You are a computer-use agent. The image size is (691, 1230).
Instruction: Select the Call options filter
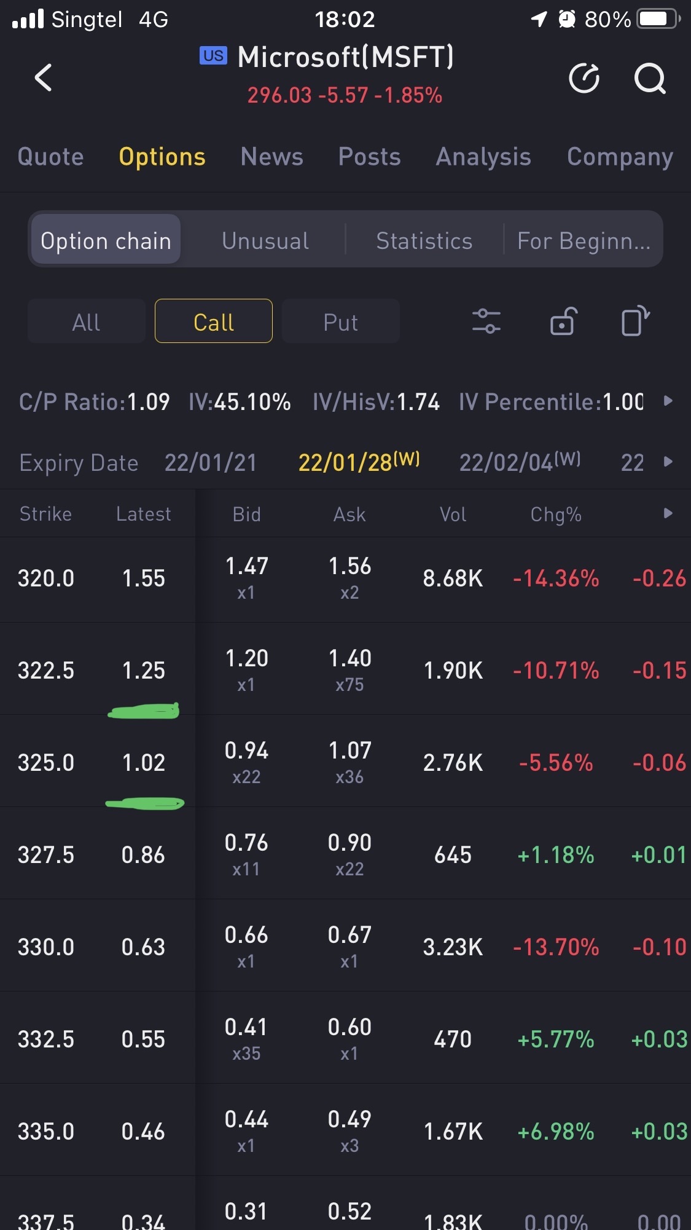214,321
